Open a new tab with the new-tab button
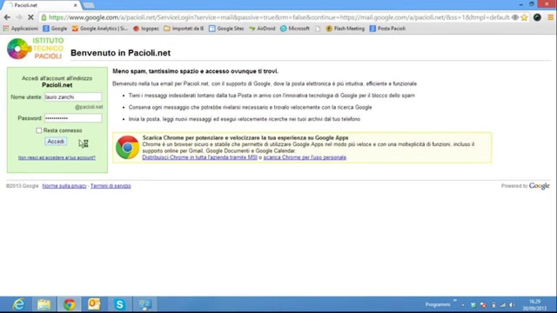Screen dimensions: 557x313 coord(88,5)
